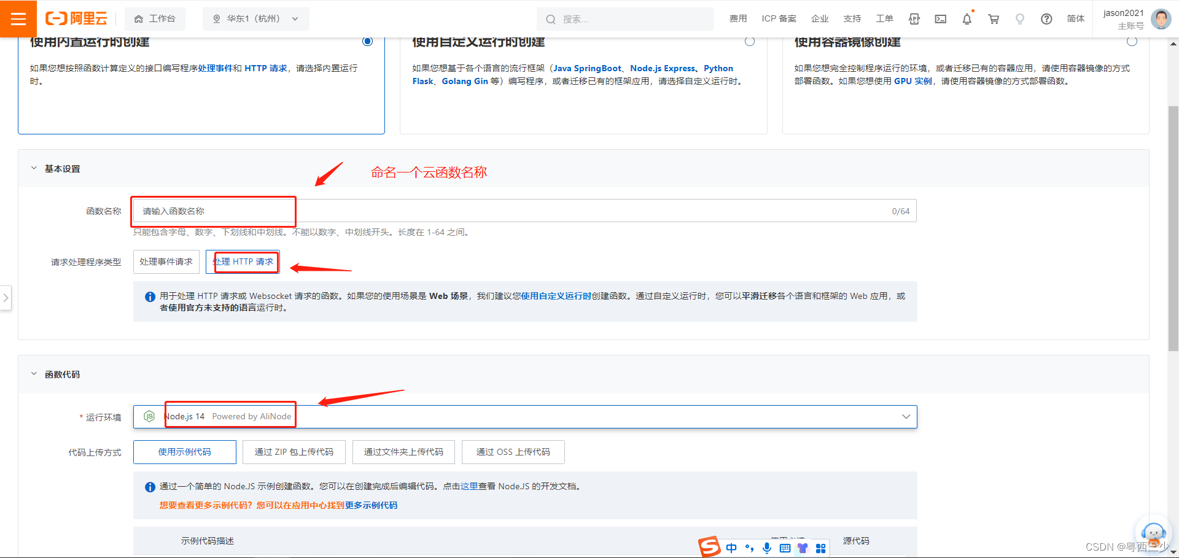The width and height of the screenshot is (1179, 558).
Task: Open the 费用 menu
Action: click(738, 19)
